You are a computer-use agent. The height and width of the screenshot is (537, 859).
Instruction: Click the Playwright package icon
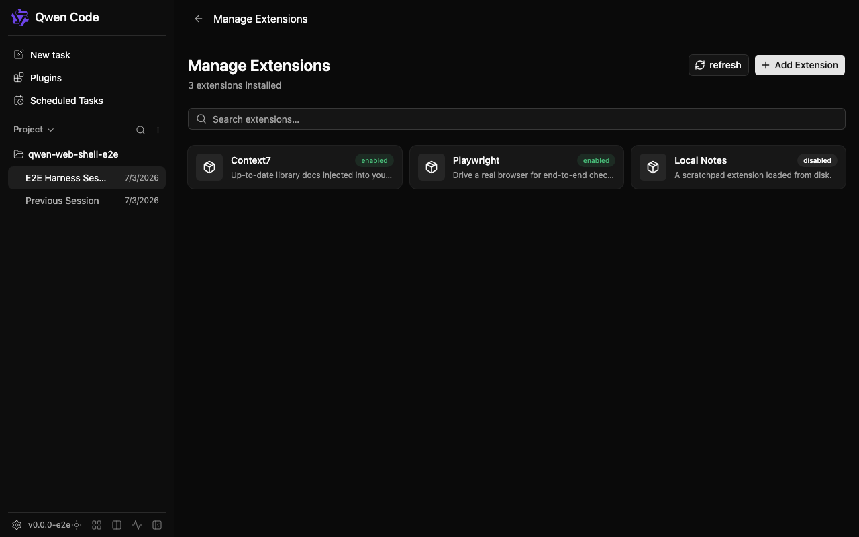click(x=432, y=167)
